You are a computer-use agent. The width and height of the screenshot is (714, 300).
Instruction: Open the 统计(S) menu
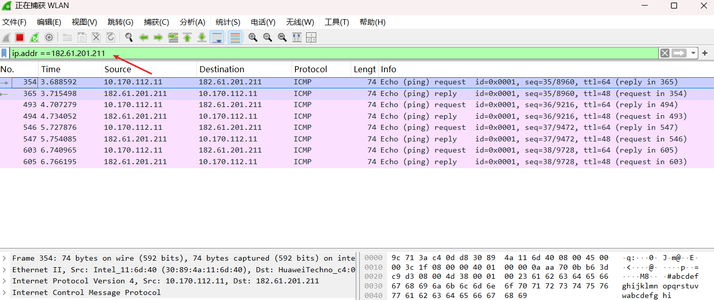(228, 22)
